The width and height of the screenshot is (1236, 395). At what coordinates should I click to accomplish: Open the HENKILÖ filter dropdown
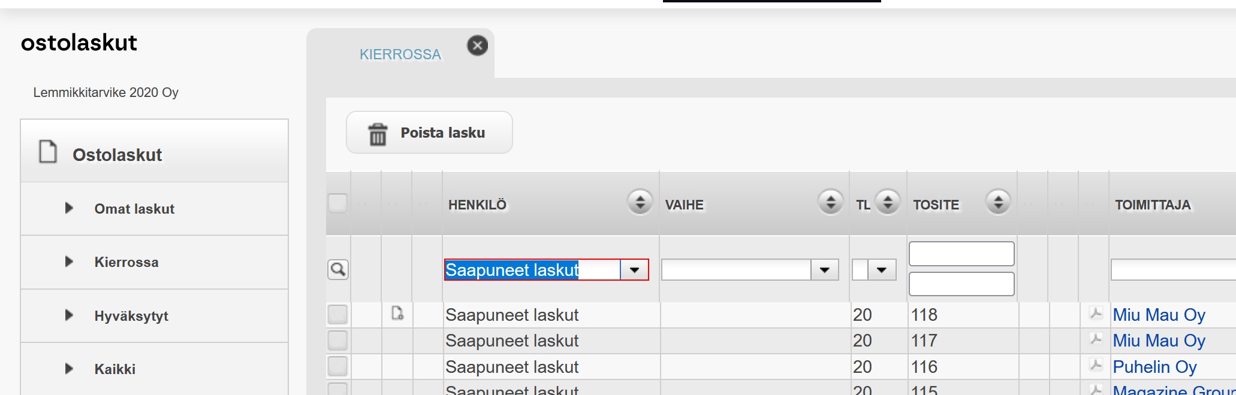[x=634, y=270]
